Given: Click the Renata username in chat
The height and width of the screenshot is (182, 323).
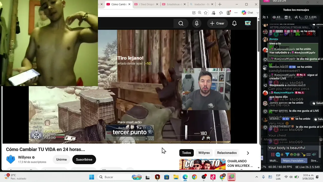Looking at the screenshot, I should (274, 39).
